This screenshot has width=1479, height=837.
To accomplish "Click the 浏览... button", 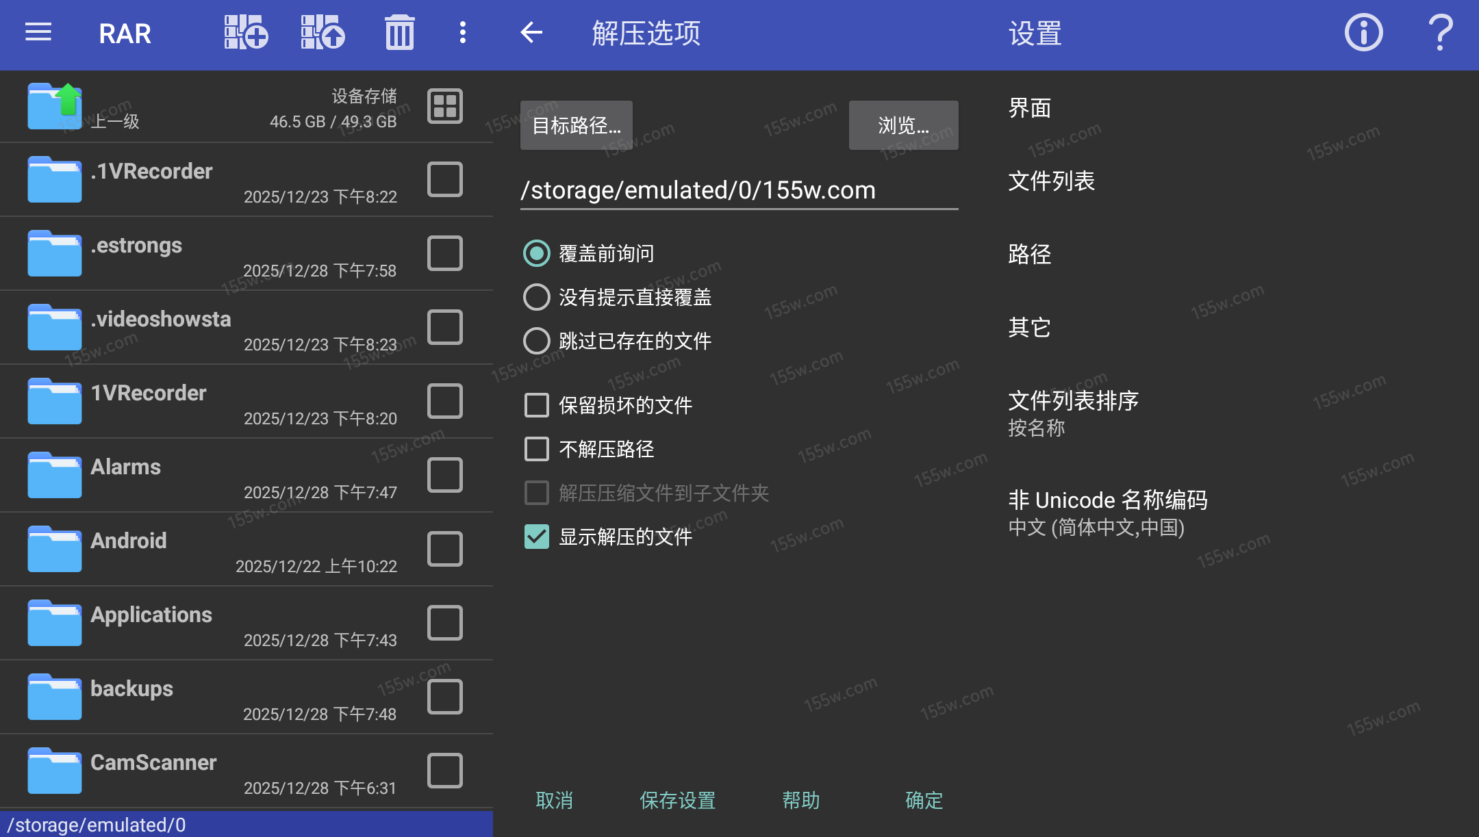I will pos(903,125).
